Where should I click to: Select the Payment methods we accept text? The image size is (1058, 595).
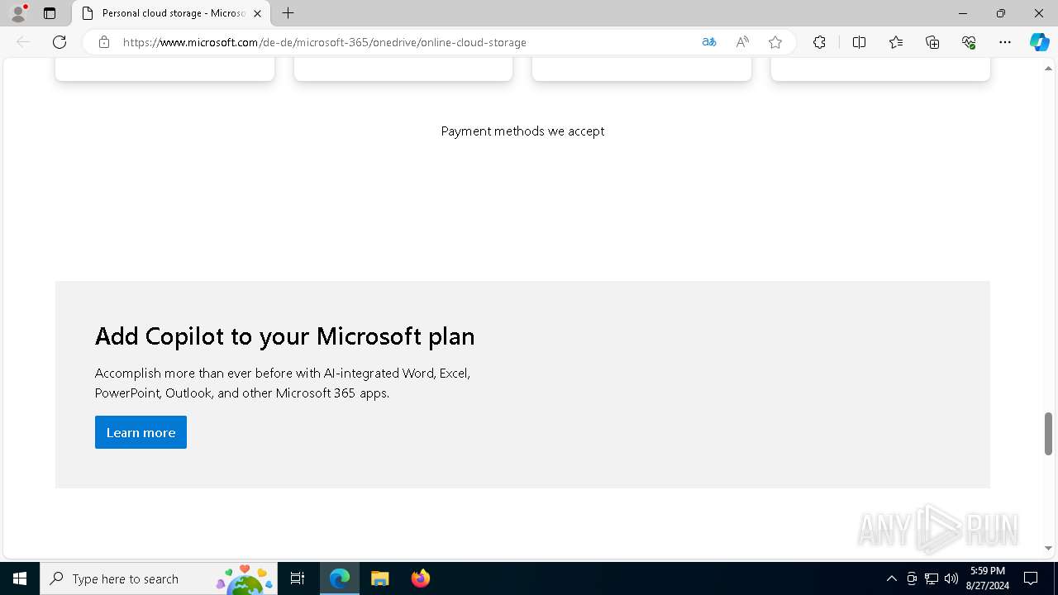(522, 131)
